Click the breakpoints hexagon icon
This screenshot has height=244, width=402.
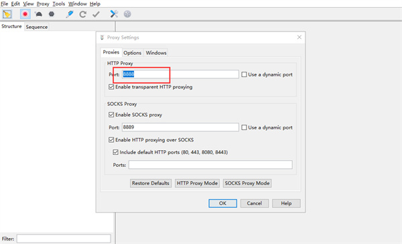point(52,14)
